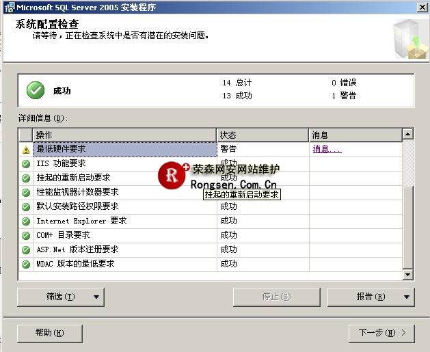
Task: Expand the 报告 report dropdown arrow
Action: (x=407, y=297)
